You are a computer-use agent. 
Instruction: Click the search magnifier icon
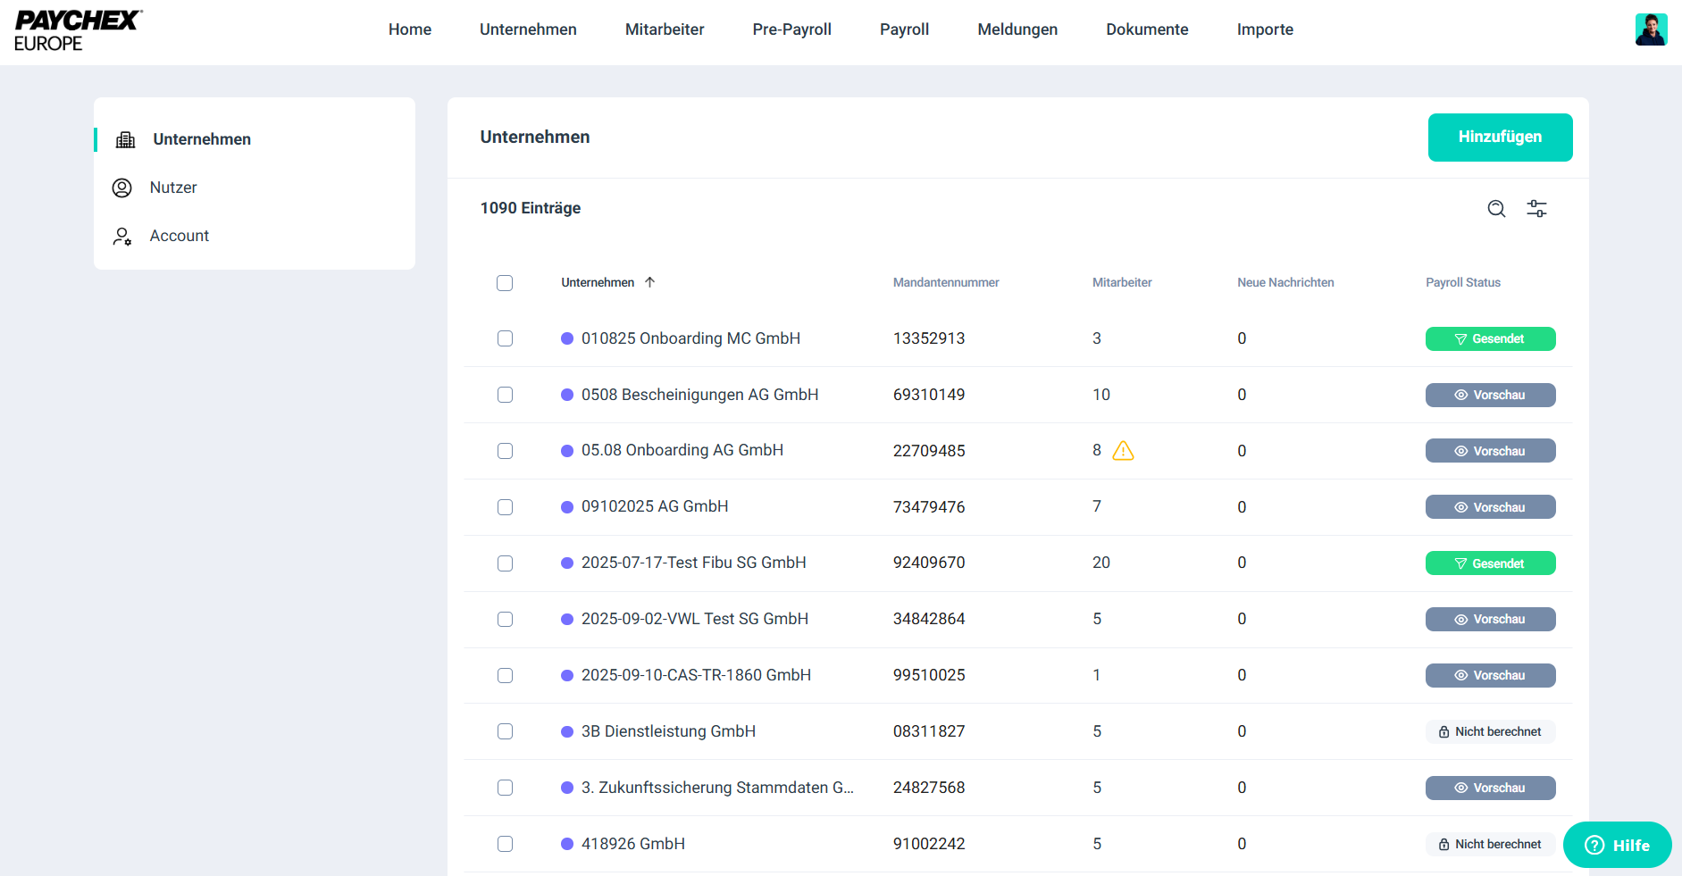click(x=1496, y=209)
